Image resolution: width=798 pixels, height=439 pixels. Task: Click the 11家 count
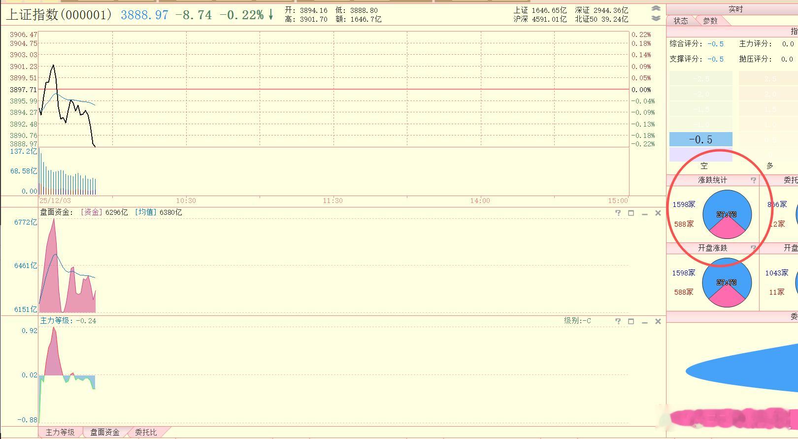pos(777,292)
